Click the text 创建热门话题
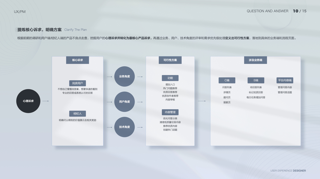This screenshot has width=320, height=179. pos(170,130)
